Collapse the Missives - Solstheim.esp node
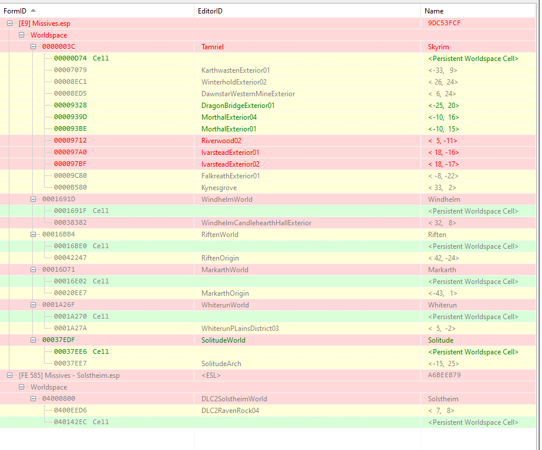This screenshot has width=542, height=450. point(9,375)
